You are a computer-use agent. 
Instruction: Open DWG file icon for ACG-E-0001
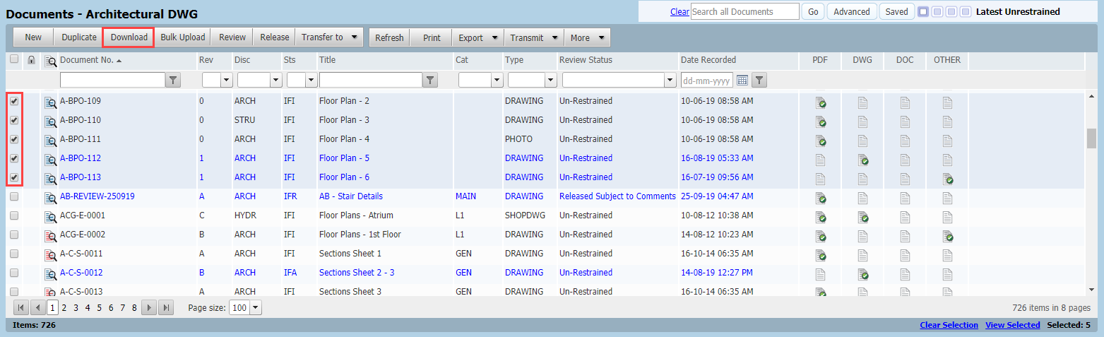tap(862, 216)
